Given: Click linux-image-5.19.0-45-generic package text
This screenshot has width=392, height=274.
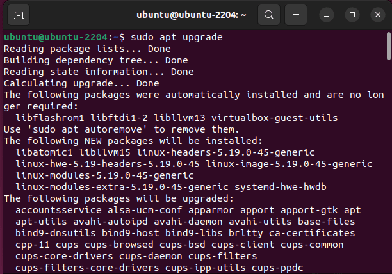Looking at the screenshot, I should [x=289, y=164].
